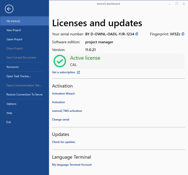Viewport: 188px width, 175px height.
Task: Open My language Terminal Account link
Action: (x=72, y=165)
